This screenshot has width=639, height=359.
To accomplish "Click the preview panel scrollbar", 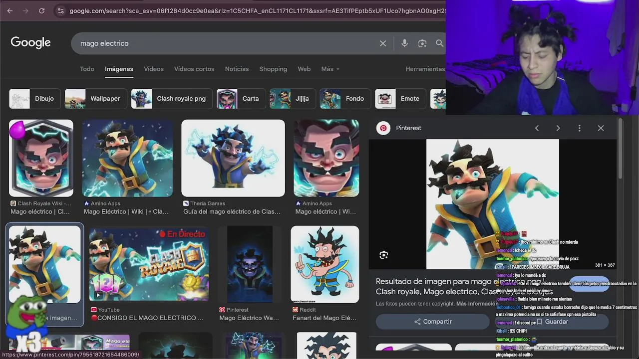I will [621, 149].
